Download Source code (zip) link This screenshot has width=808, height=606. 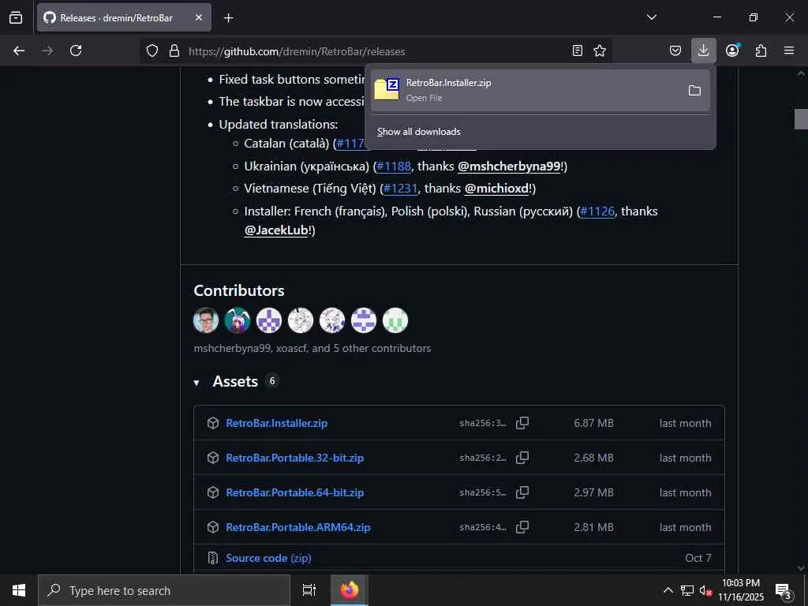tap(268, 558)
